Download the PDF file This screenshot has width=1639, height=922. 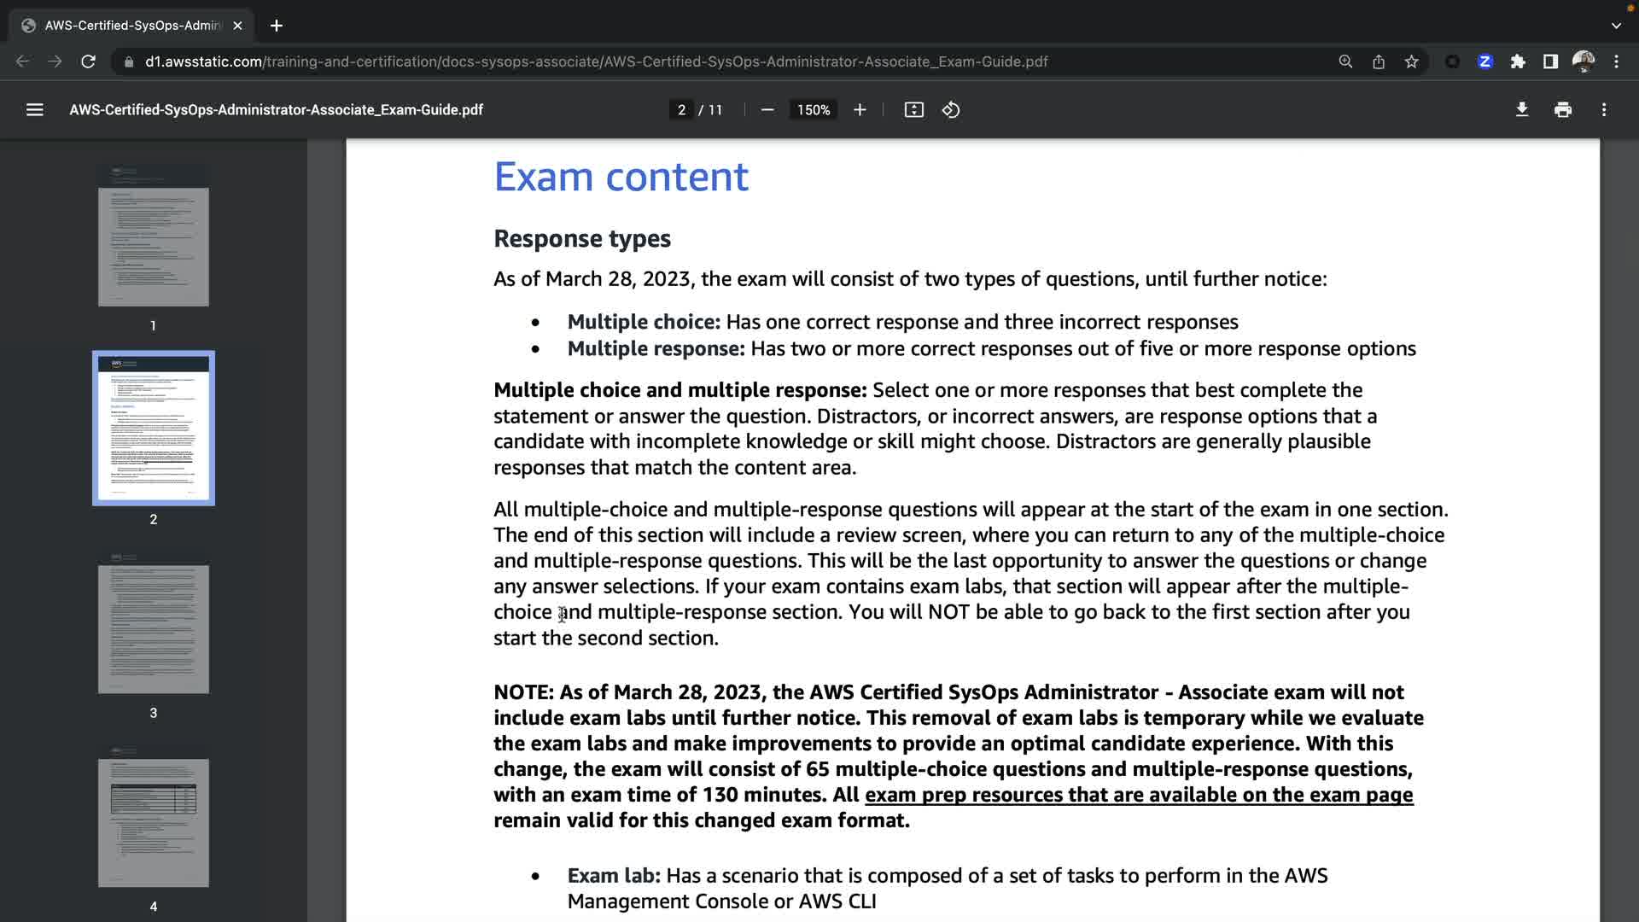tap(1521, 109)
